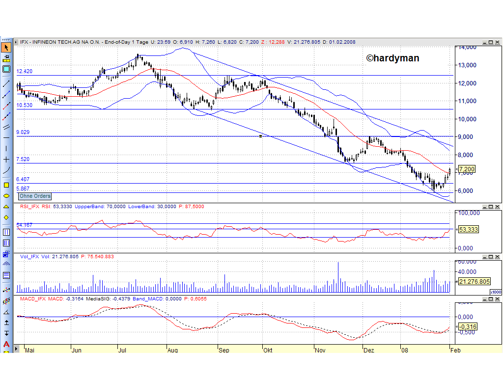Select the yellow ellipse drawing tool
The width and height of the screenshot is (503, 377).
[x=6, y=195]
